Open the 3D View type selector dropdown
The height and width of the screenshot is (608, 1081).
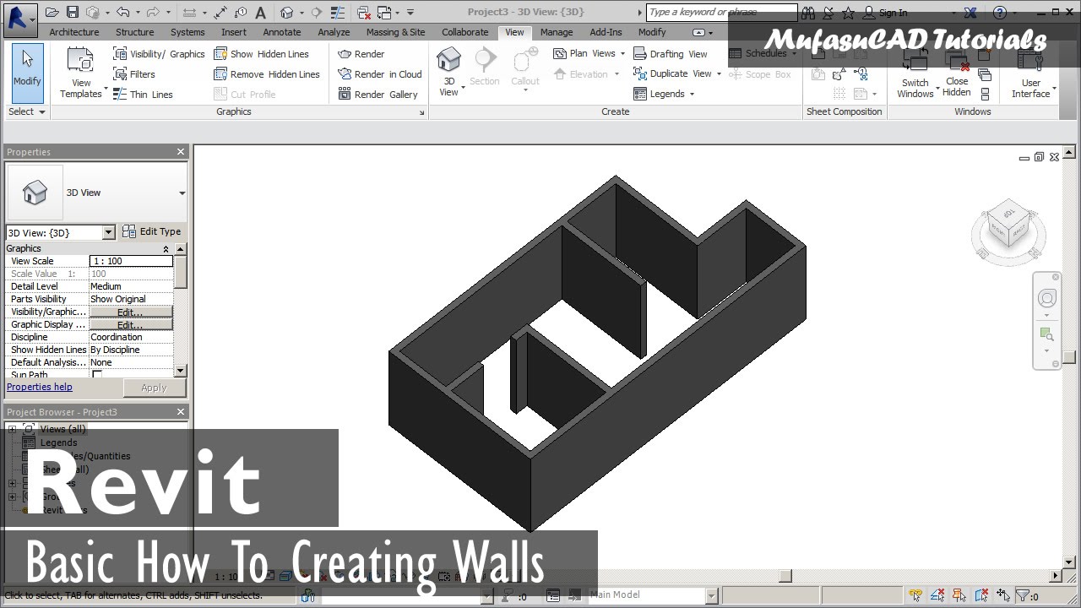click(182, 193)
